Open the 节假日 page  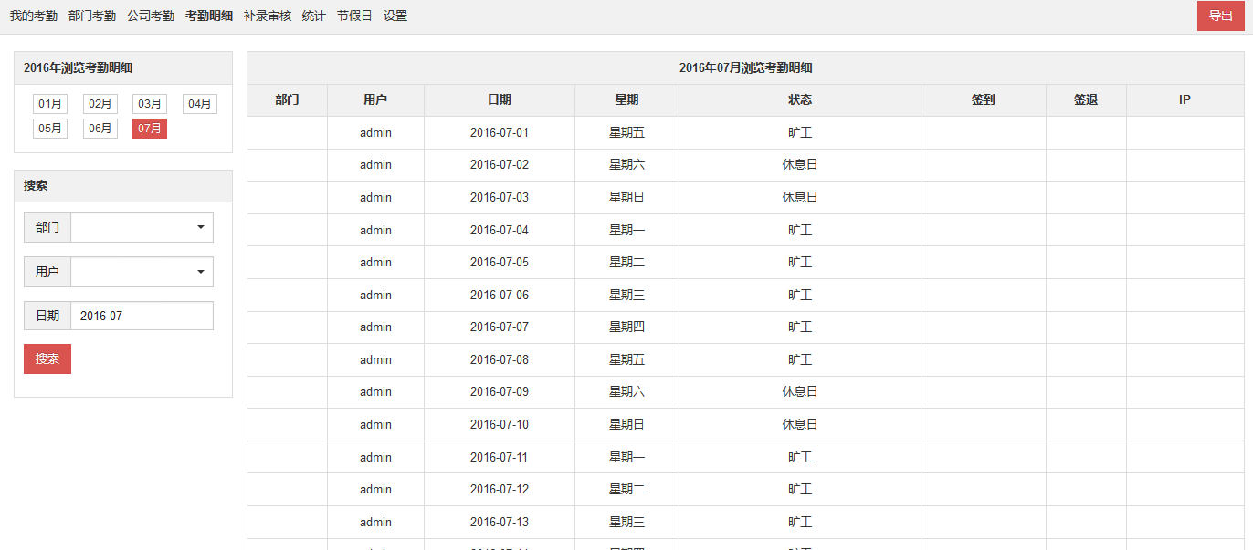tap(354, 16)
